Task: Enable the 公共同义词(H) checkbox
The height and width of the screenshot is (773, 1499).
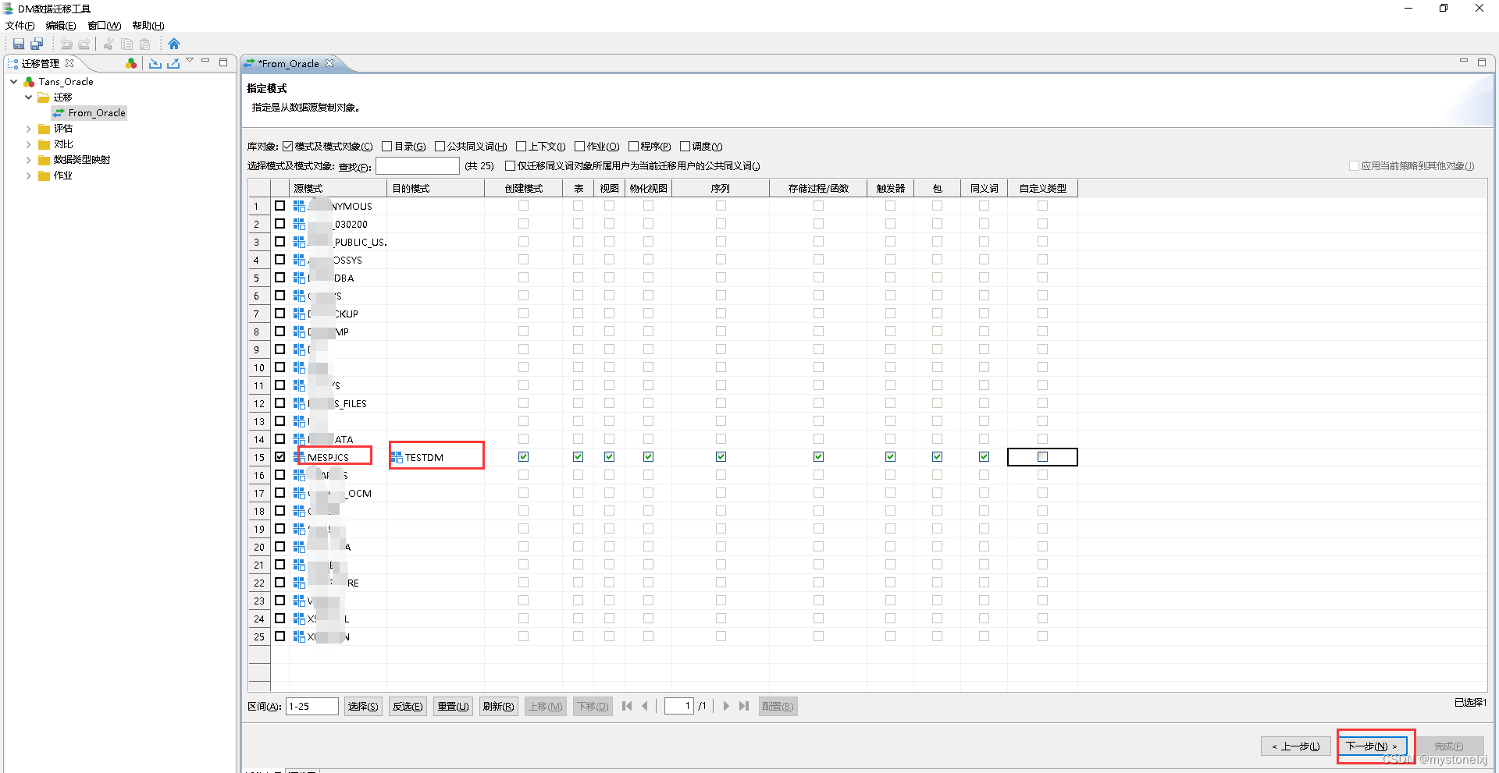Action: click(x=440, y=146)
